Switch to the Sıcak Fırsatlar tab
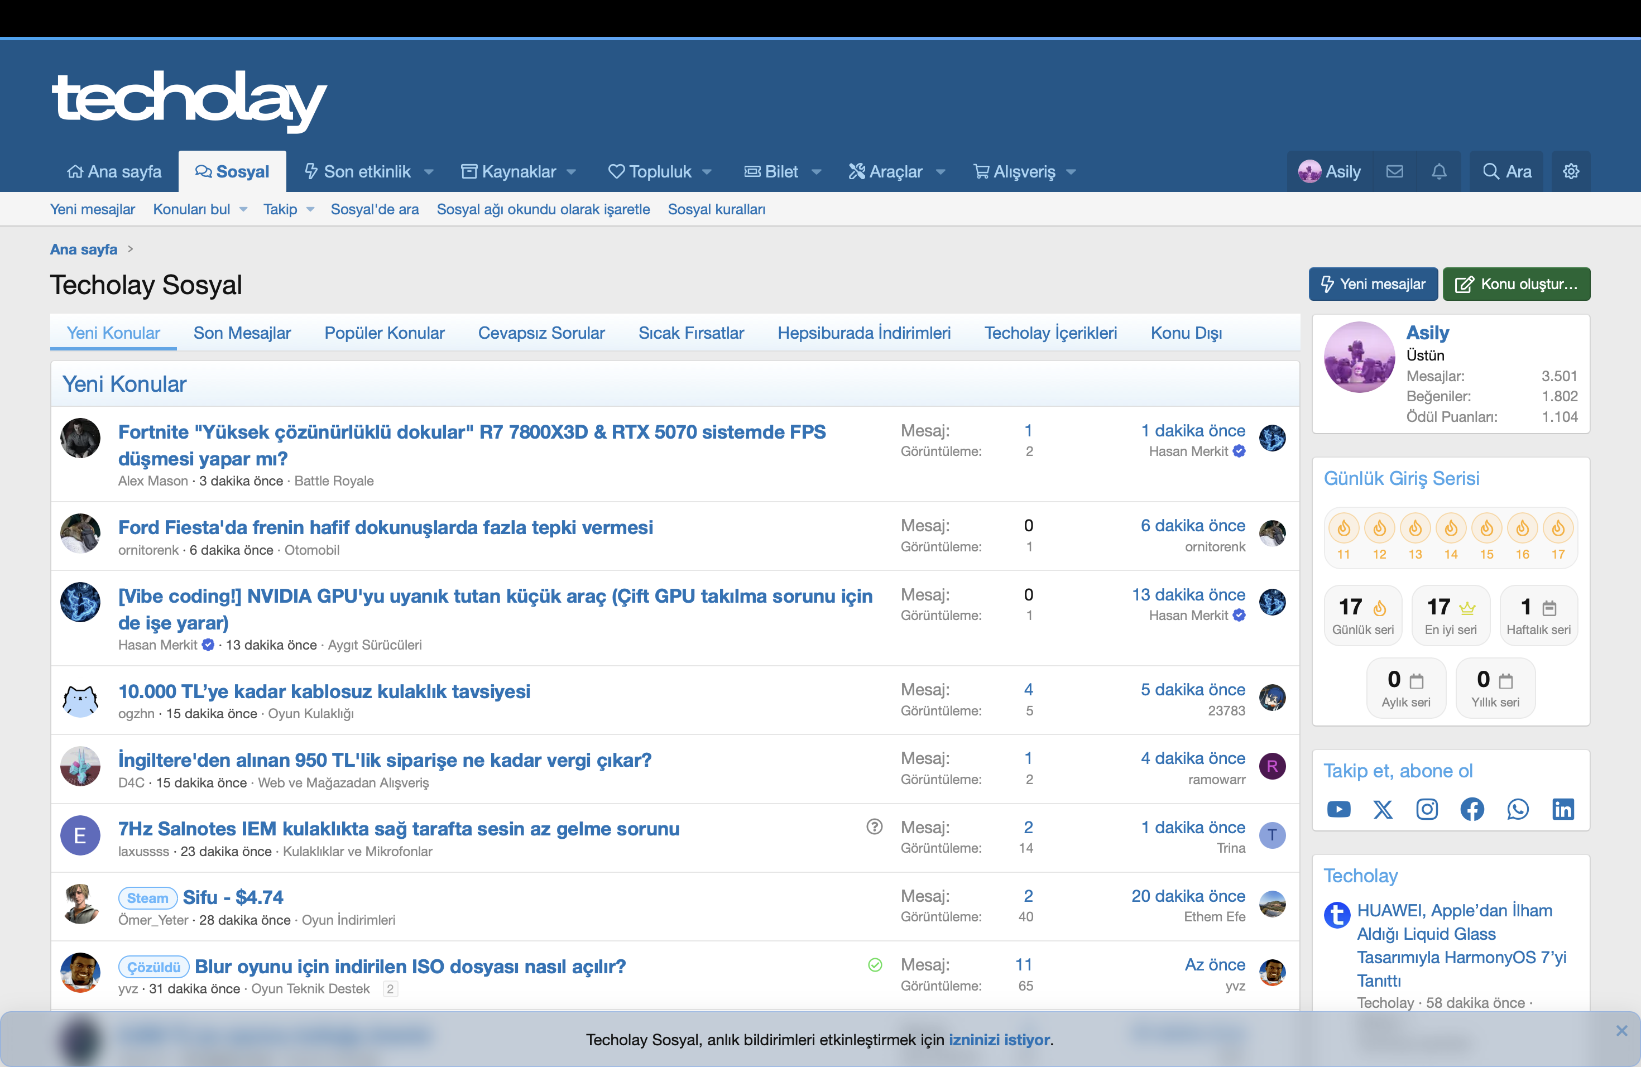Screen dimensions: 1641x1067 tap(691, 333)
